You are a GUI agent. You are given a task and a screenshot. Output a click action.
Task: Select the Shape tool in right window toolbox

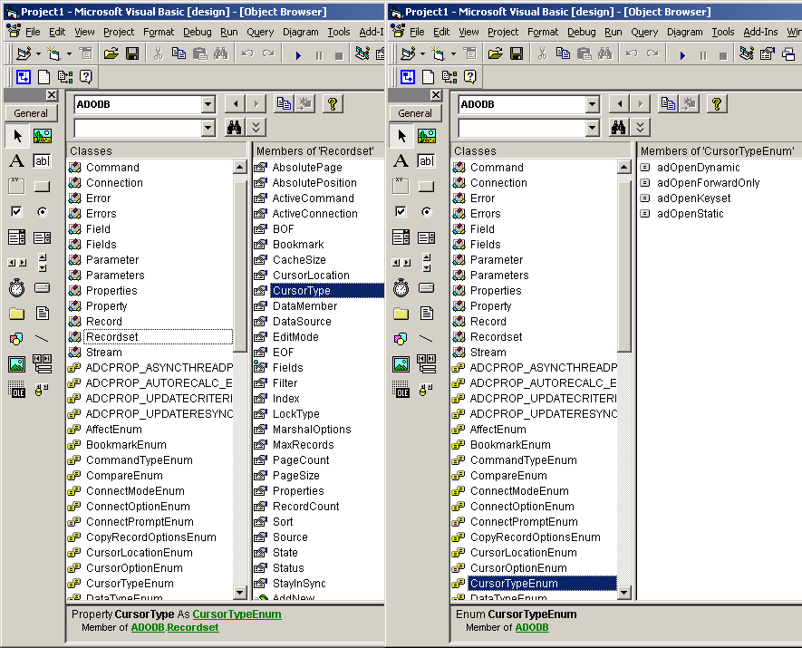point(401,339)
